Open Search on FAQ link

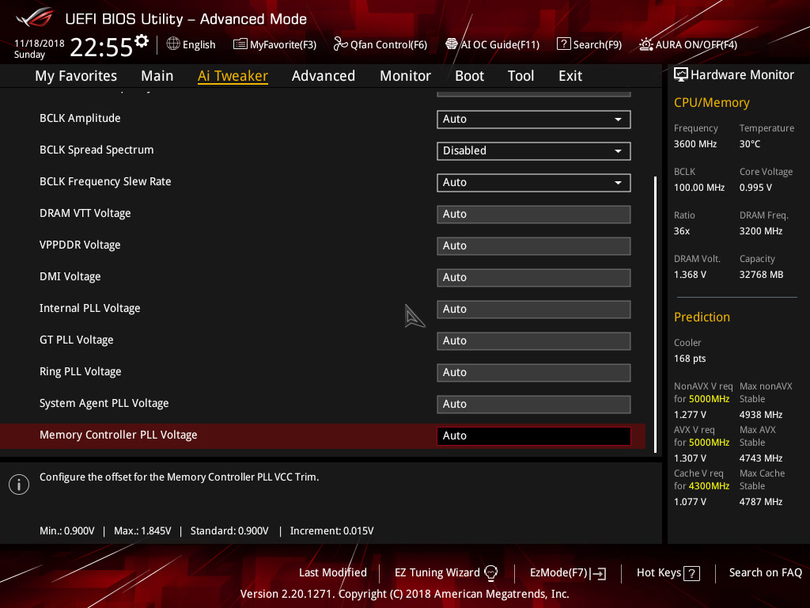765,573
